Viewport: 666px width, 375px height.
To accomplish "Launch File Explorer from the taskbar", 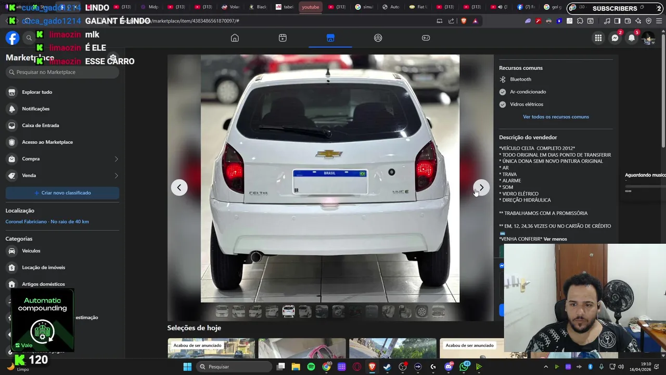I will coord(296,367).
